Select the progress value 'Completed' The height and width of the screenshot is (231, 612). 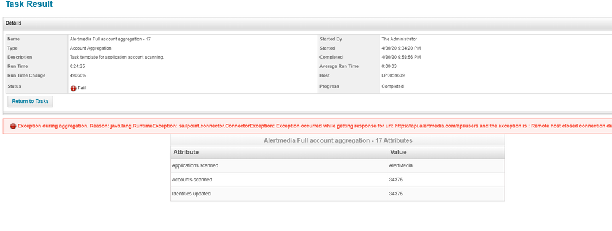coord(392,86)
